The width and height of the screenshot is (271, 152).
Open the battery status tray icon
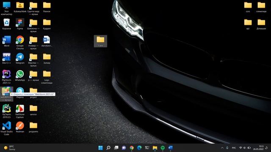pyautogui.click(x=249, y=148)
